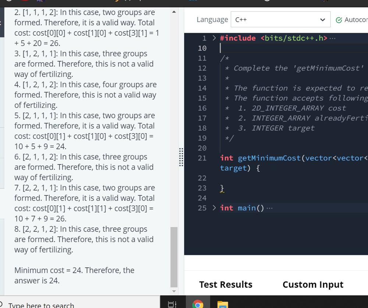
Task: Open the Test Results tab
Action: click(x=226, y=284)
